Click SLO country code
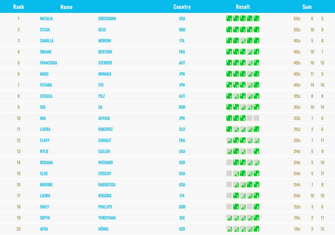 pos(182,129)
